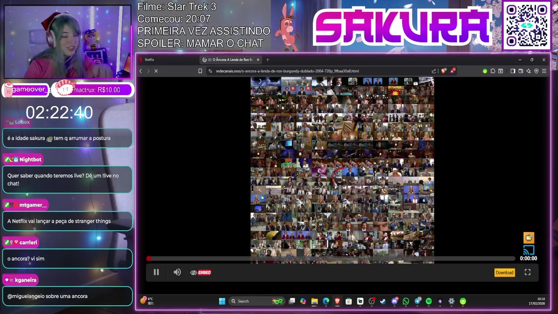
Task: Open Microsoft Edge from taskbar
Action: tap(326, 301)
